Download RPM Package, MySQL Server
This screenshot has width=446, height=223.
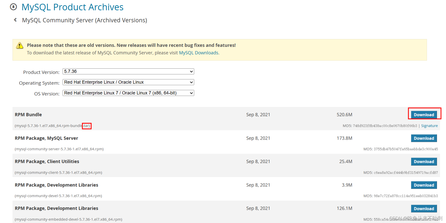pyautogui.click(x=424, y=138)
